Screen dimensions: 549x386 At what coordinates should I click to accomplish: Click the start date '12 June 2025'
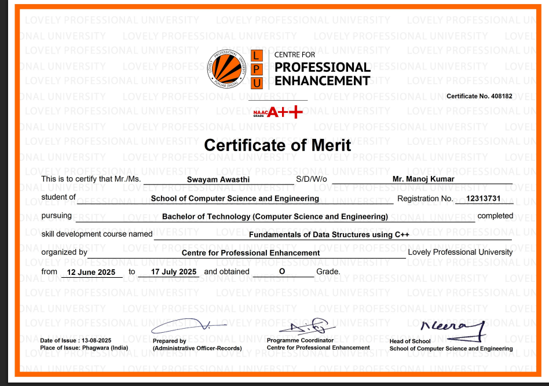click(x=91, y=272)
